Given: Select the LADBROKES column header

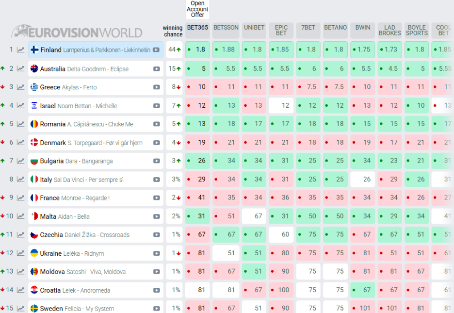Looking at the screenshot, I should click(389, 31).
